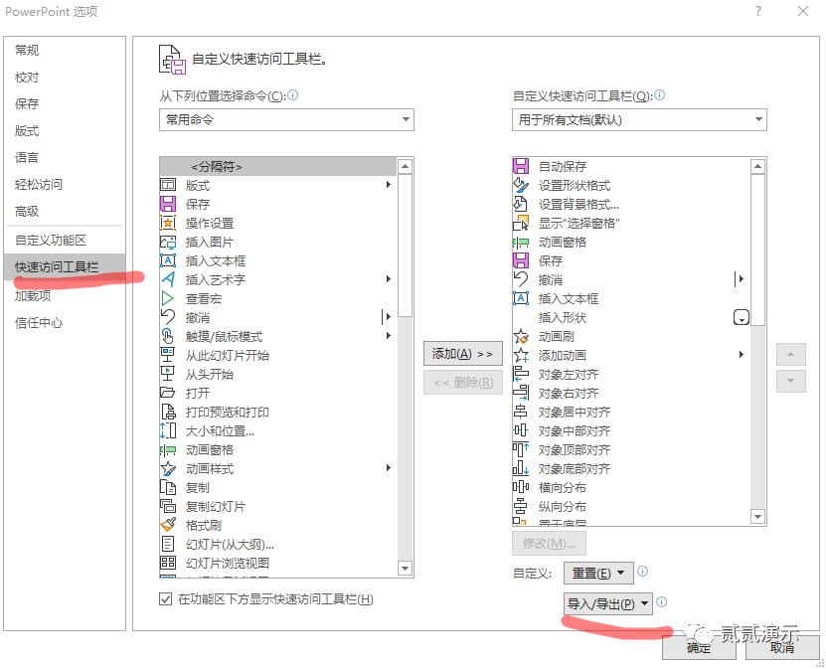Image resolution: width=826 pixels, height=669 pixels.
Task: Open the 常用命令 command source dropdown
Action: [286, 119]
